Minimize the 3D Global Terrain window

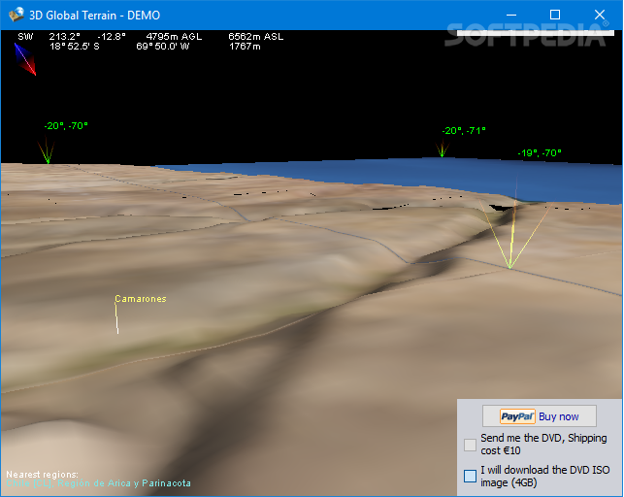511,16
